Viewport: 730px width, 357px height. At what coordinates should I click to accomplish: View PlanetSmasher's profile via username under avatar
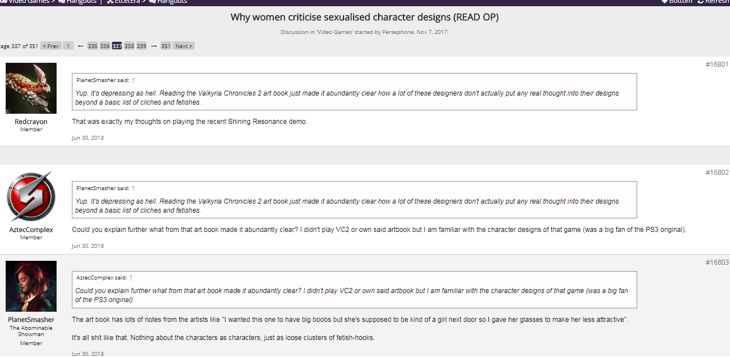pos(31,320)
